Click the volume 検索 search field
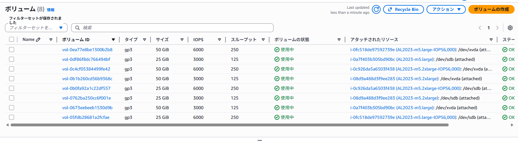Image resolution: width=518 pixels, height=141 pixels. coord(175,28)
